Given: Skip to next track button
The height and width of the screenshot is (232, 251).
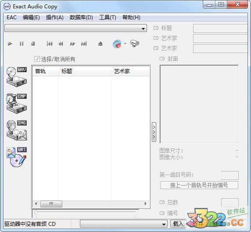Looking at the screenshot, I should tap(84, 44).
